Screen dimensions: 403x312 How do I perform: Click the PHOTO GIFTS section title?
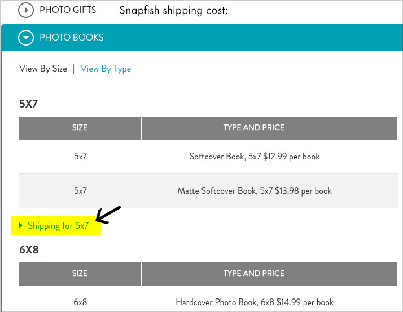68,10
